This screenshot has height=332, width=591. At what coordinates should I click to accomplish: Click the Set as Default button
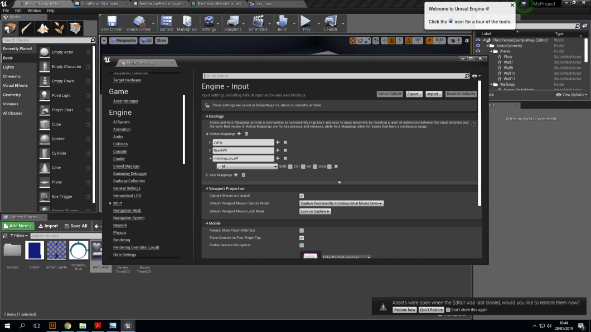(x=390, y=94)
